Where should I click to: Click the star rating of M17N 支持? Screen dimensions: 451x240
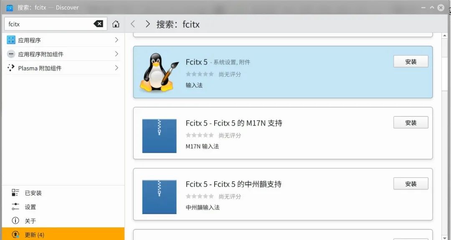tap(200, 135)
